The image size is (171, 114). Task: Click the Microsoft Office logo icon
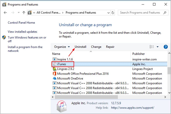(54, 74)
